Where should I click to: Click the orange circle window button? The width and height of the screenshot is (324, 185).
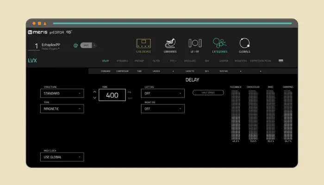34,23
